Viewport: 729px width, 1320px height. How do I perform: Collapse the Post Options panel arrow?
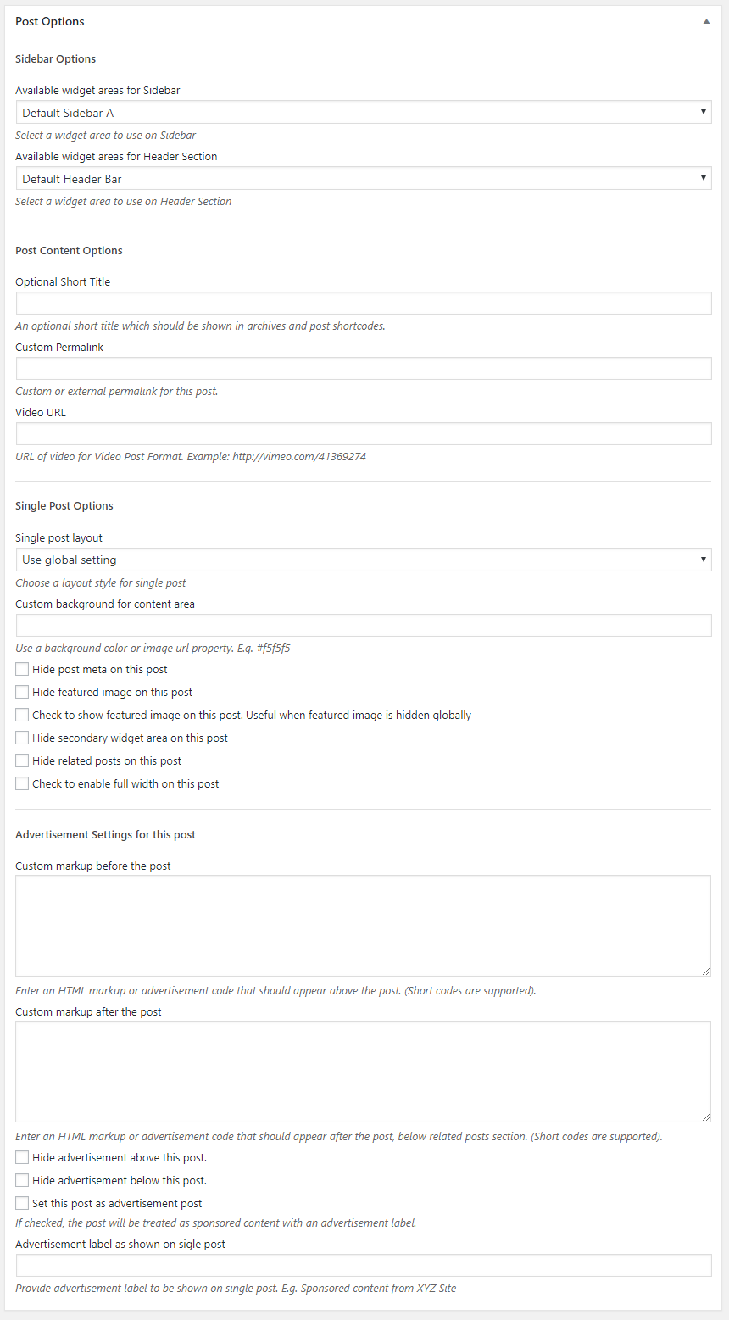[x=706, y=21]
